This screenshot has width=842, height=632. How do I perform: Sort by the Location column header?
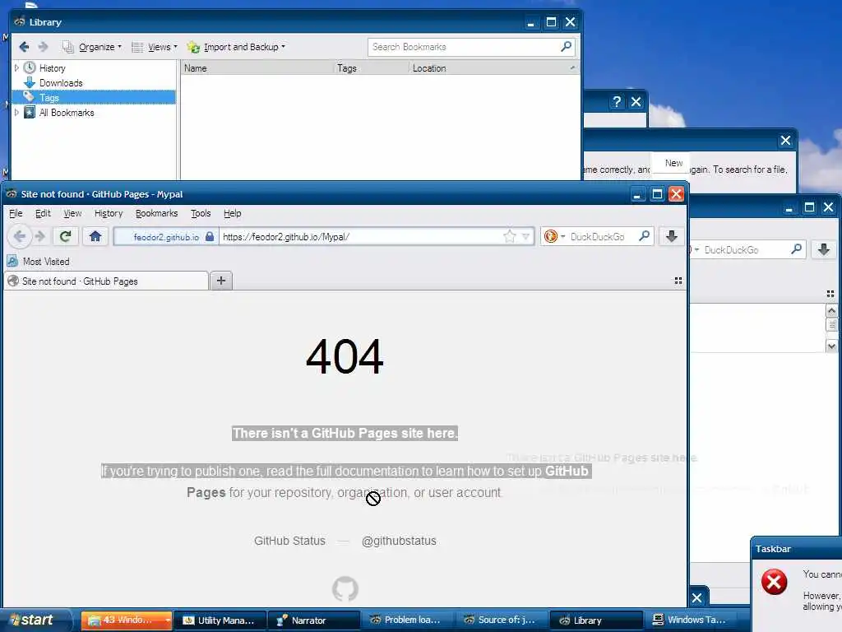click(x=486, y=67)
